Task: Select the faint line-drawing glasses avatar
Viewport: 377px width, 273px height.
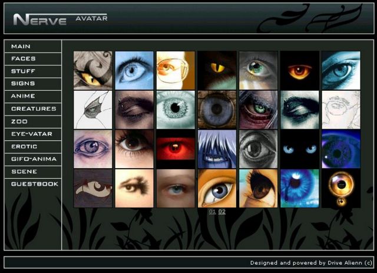Action: 341,110
